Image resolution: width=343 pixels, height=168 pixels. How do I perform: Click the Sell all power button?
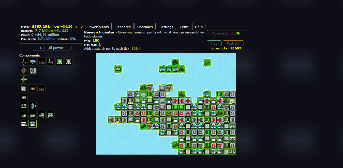pos(52,48)
